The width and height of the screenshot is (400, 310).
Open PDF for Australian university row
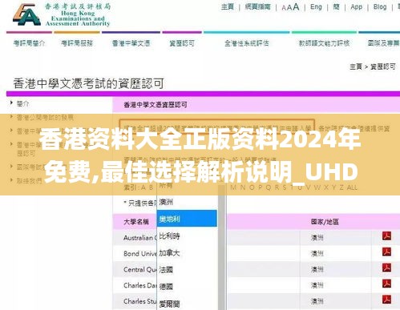click(x=386, y=236)
